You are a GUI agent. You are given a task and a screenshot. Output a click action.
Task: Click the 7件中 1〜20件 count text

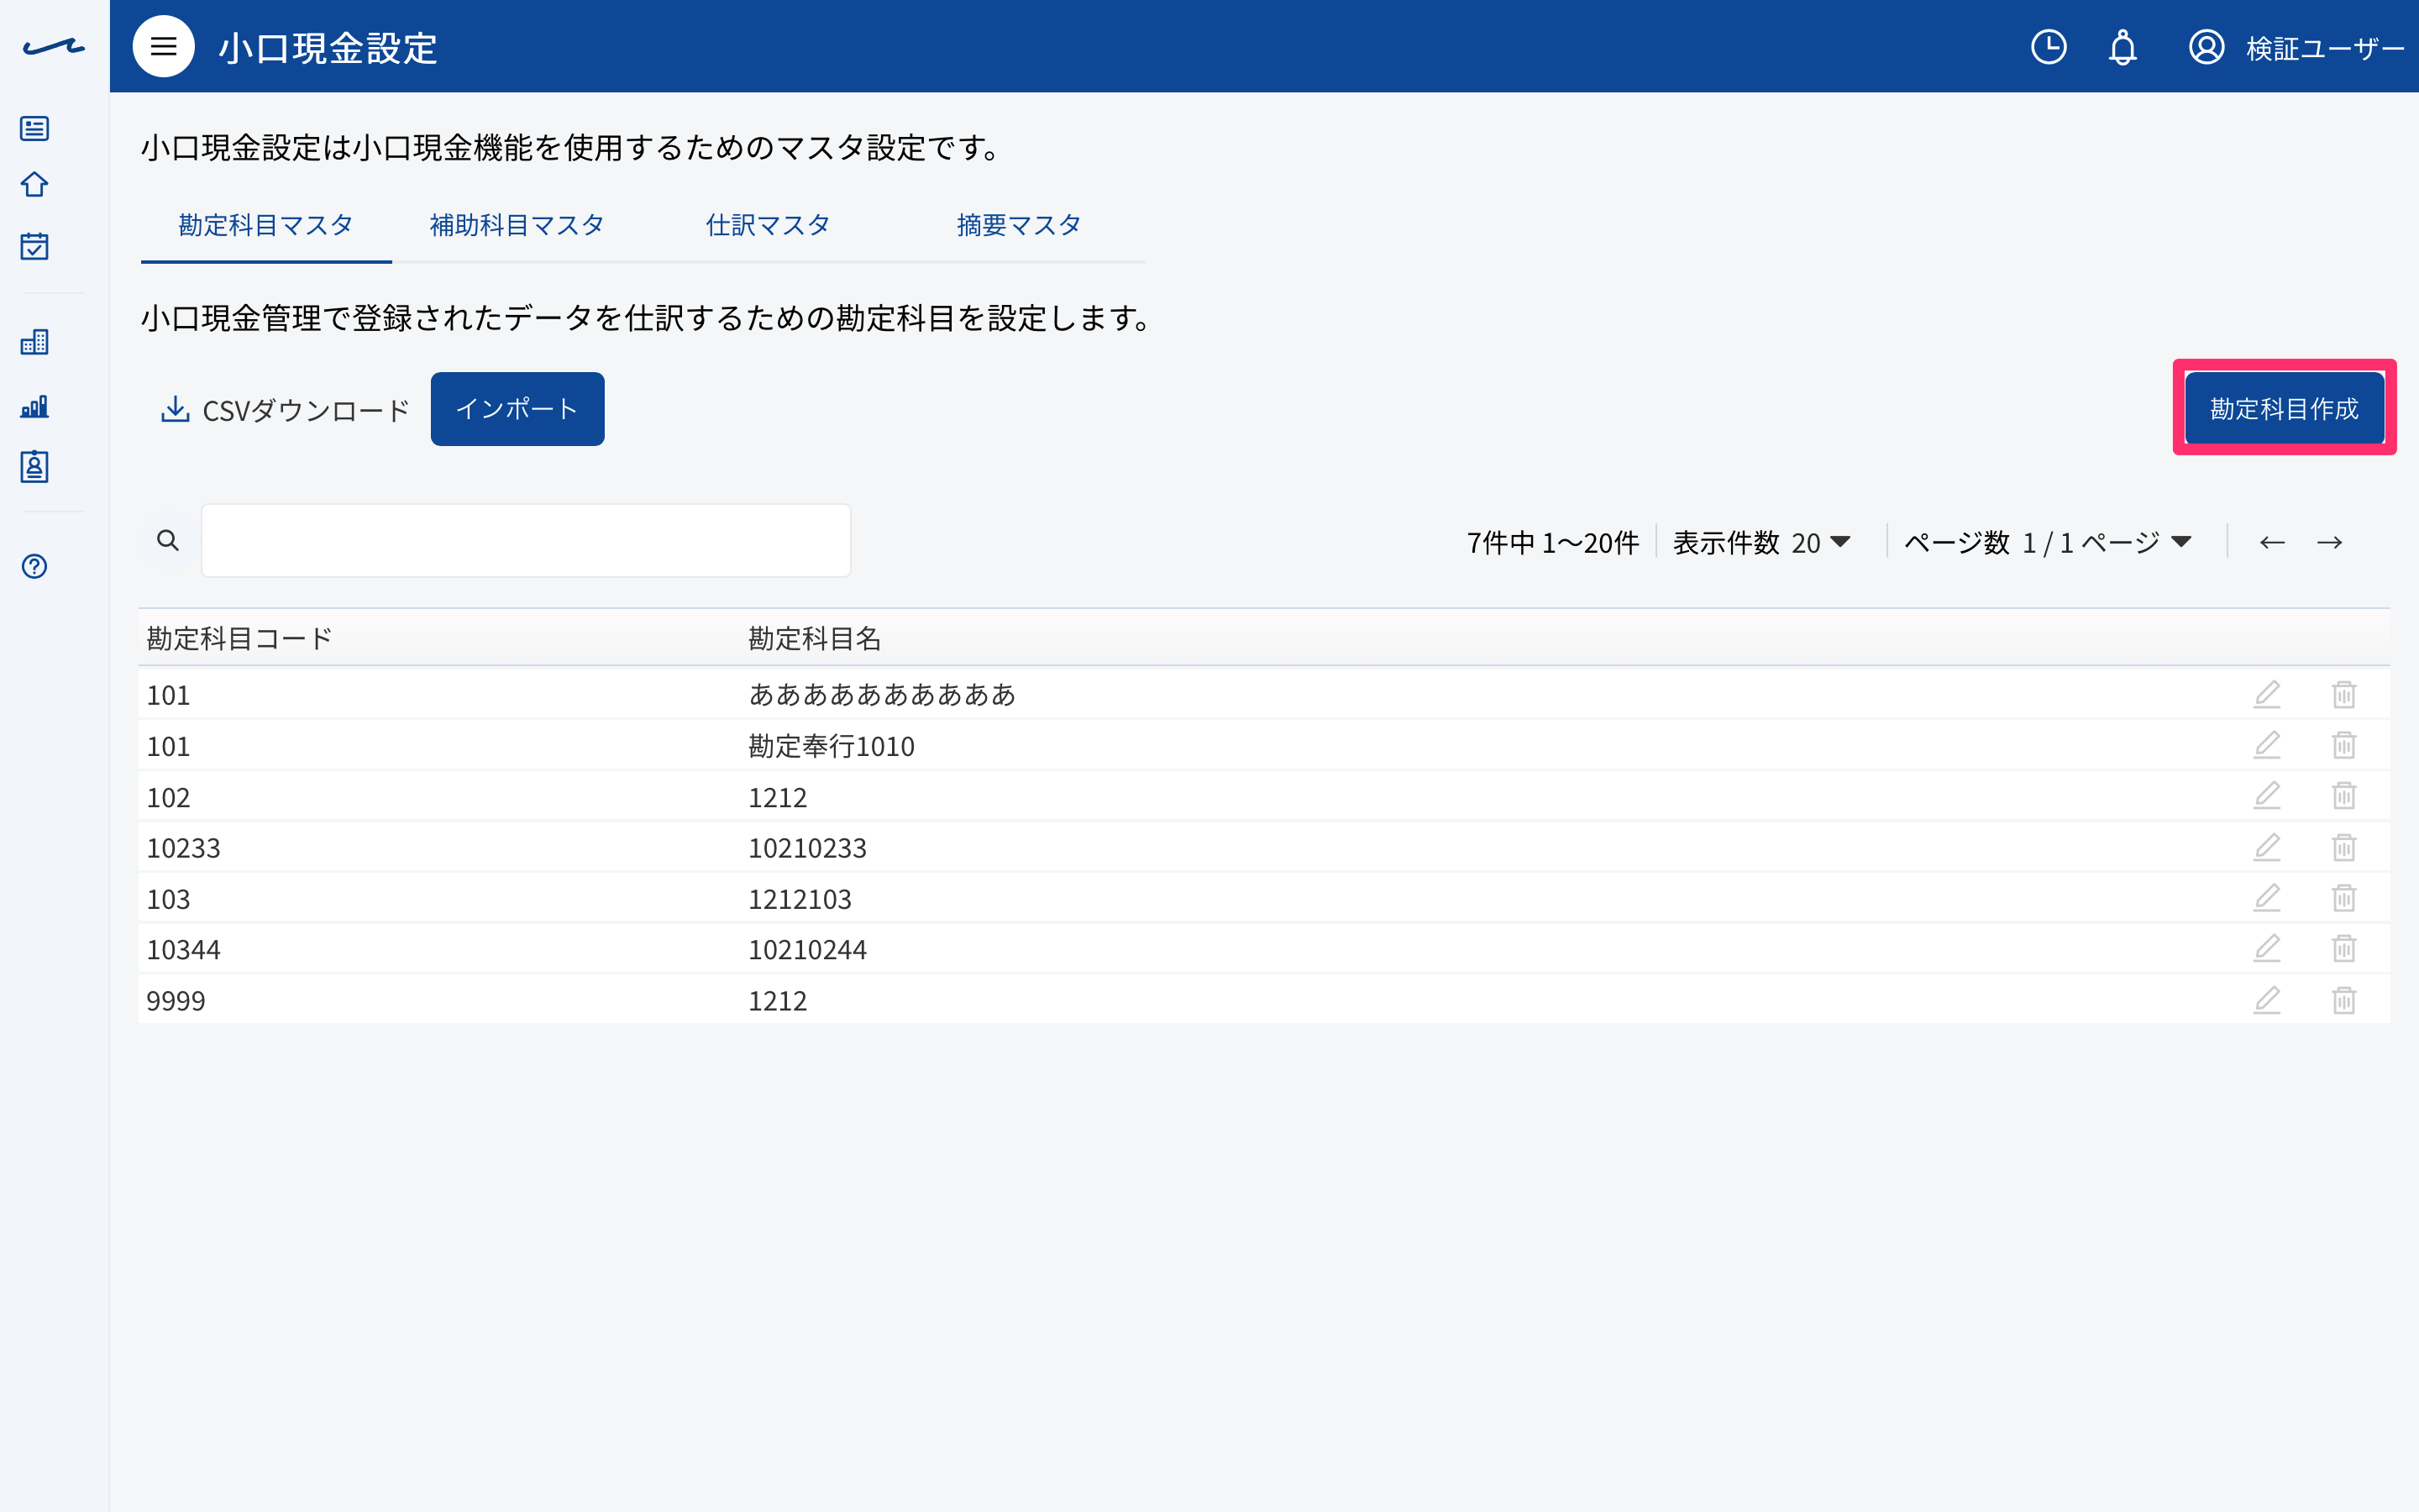tap(1552, 542)
